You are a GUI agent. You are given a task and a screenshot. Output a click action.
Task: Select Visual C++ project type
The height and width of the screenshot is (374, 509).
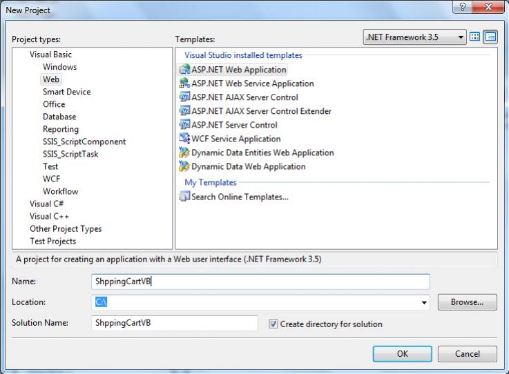(x=49, y=217)
